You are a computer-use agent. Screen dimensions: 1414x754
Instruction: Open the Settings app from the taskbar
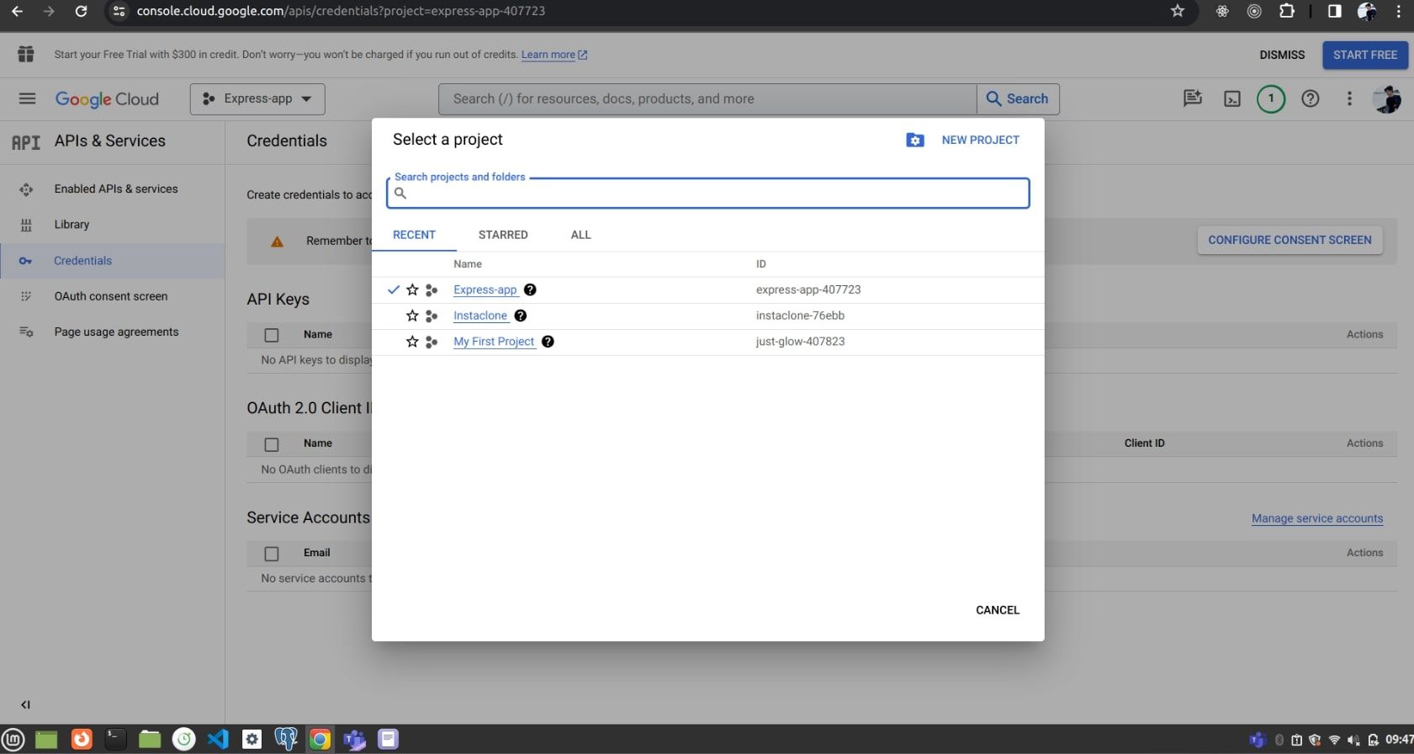(252, 739)
